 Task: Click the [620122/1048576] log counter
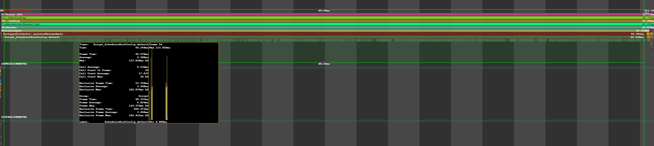pos(14,64)
